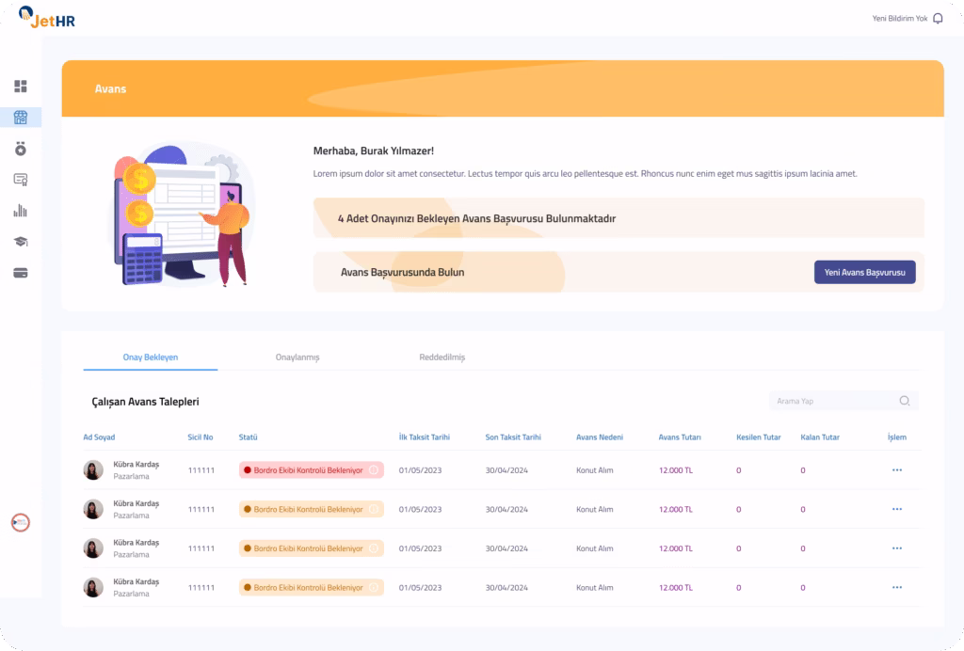Open the credit card icon in sidebar
964x651 pixels.
(x=21, y=273)
